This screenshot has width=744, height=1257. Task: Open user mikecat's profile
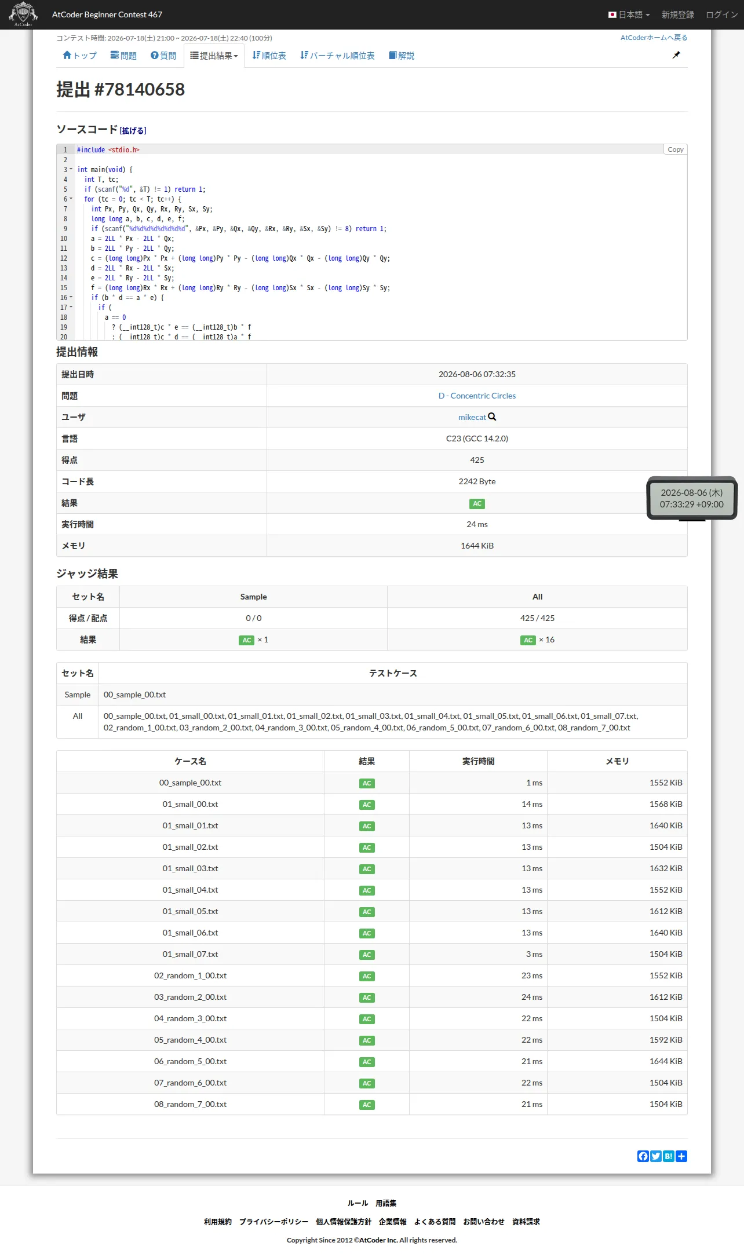(x=472, y=417)
